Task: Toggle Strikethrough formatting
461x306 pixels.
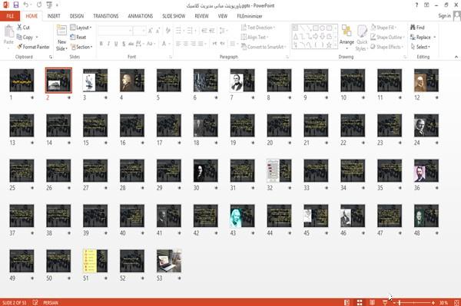Action: coord(131,44)
